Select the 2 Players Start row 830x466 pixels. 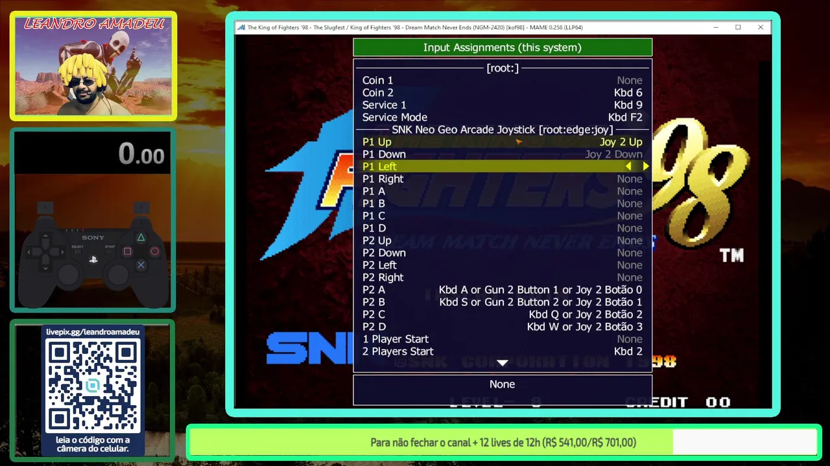(503, 351)
